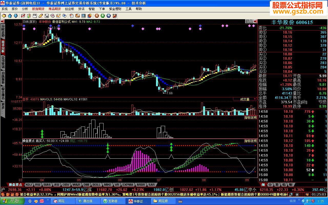Screen dimensions: 328x205
Task: Open the 资讯 menu
Action: pyautogui.click(x=81, y=9)
